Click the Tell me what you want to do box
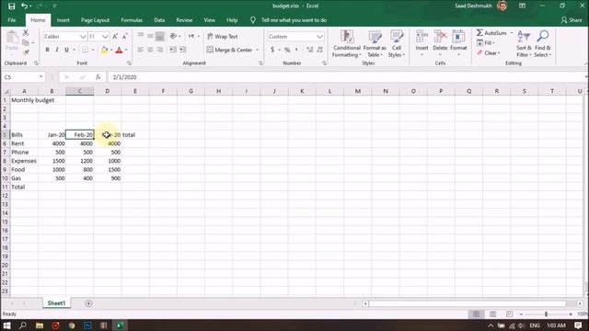 (x=294, y=20)
